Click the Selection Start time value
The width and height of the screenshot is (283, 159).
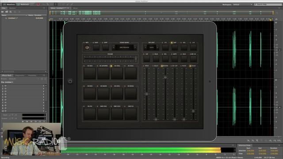pyautogui.click(x=250, y=151)
